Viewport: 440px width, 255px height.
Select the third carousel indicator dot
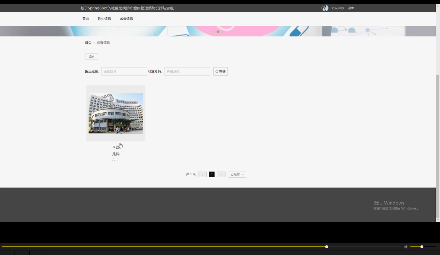click(222, 32)
